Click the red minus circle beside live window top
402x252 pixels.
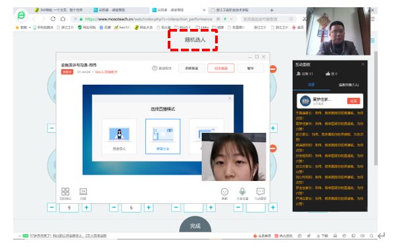[x=273, y=69]
